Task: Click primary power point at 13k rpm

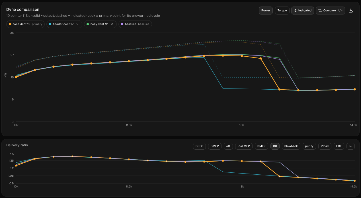Action: [x=242, y=56]
